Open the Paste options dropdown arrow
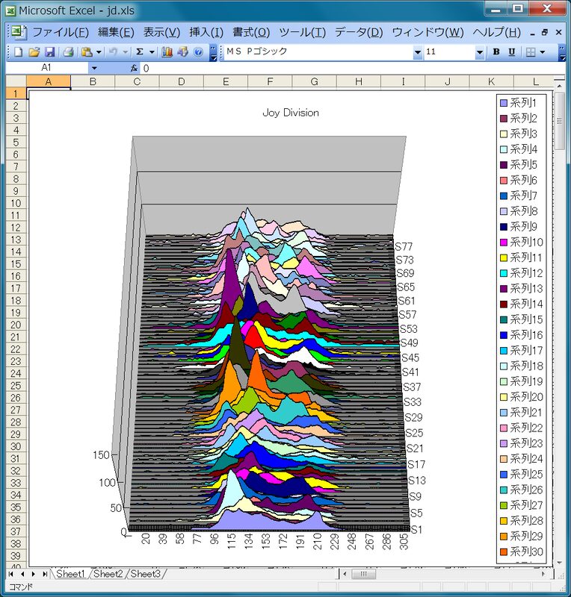This screenshot has height=597, width=571. (x=99, y=51)
